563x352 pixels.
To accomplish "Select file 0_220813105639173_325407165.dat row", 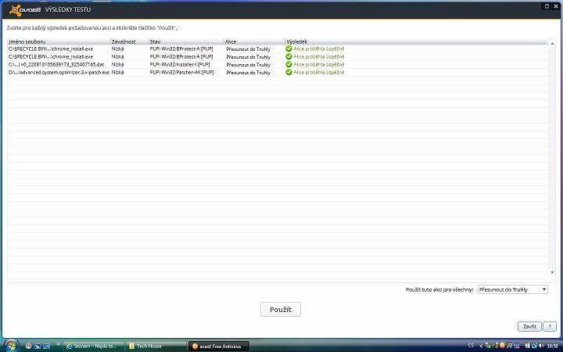I will tap(56, 65).
